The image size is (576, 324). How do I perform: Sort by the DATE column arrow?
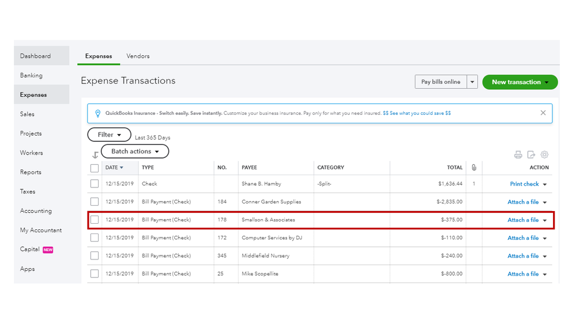click(x=122, y=168)
